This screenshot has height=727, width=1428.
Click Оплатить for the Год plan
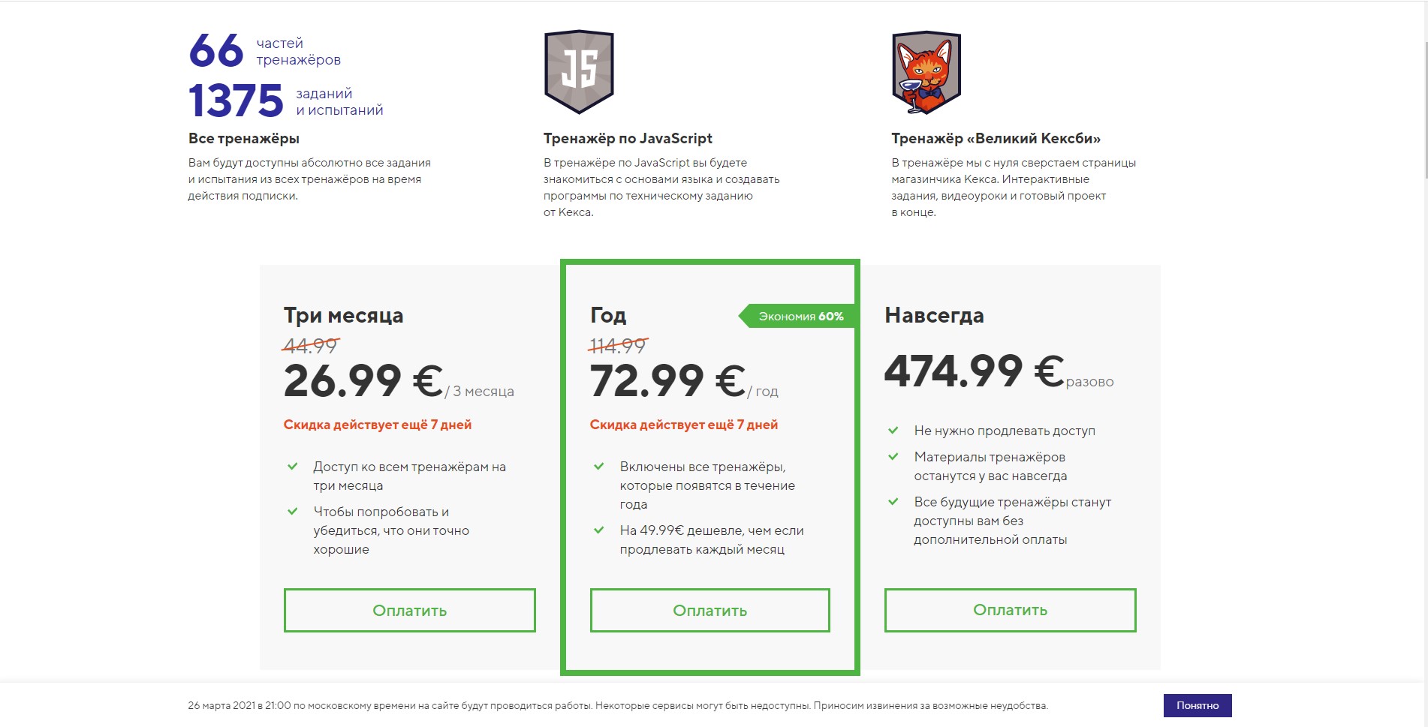709,610
